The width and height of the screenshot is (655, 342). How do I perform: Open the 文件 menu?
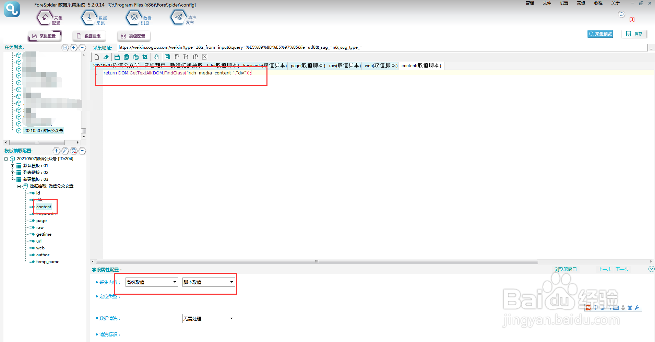[x=547, y=3]
